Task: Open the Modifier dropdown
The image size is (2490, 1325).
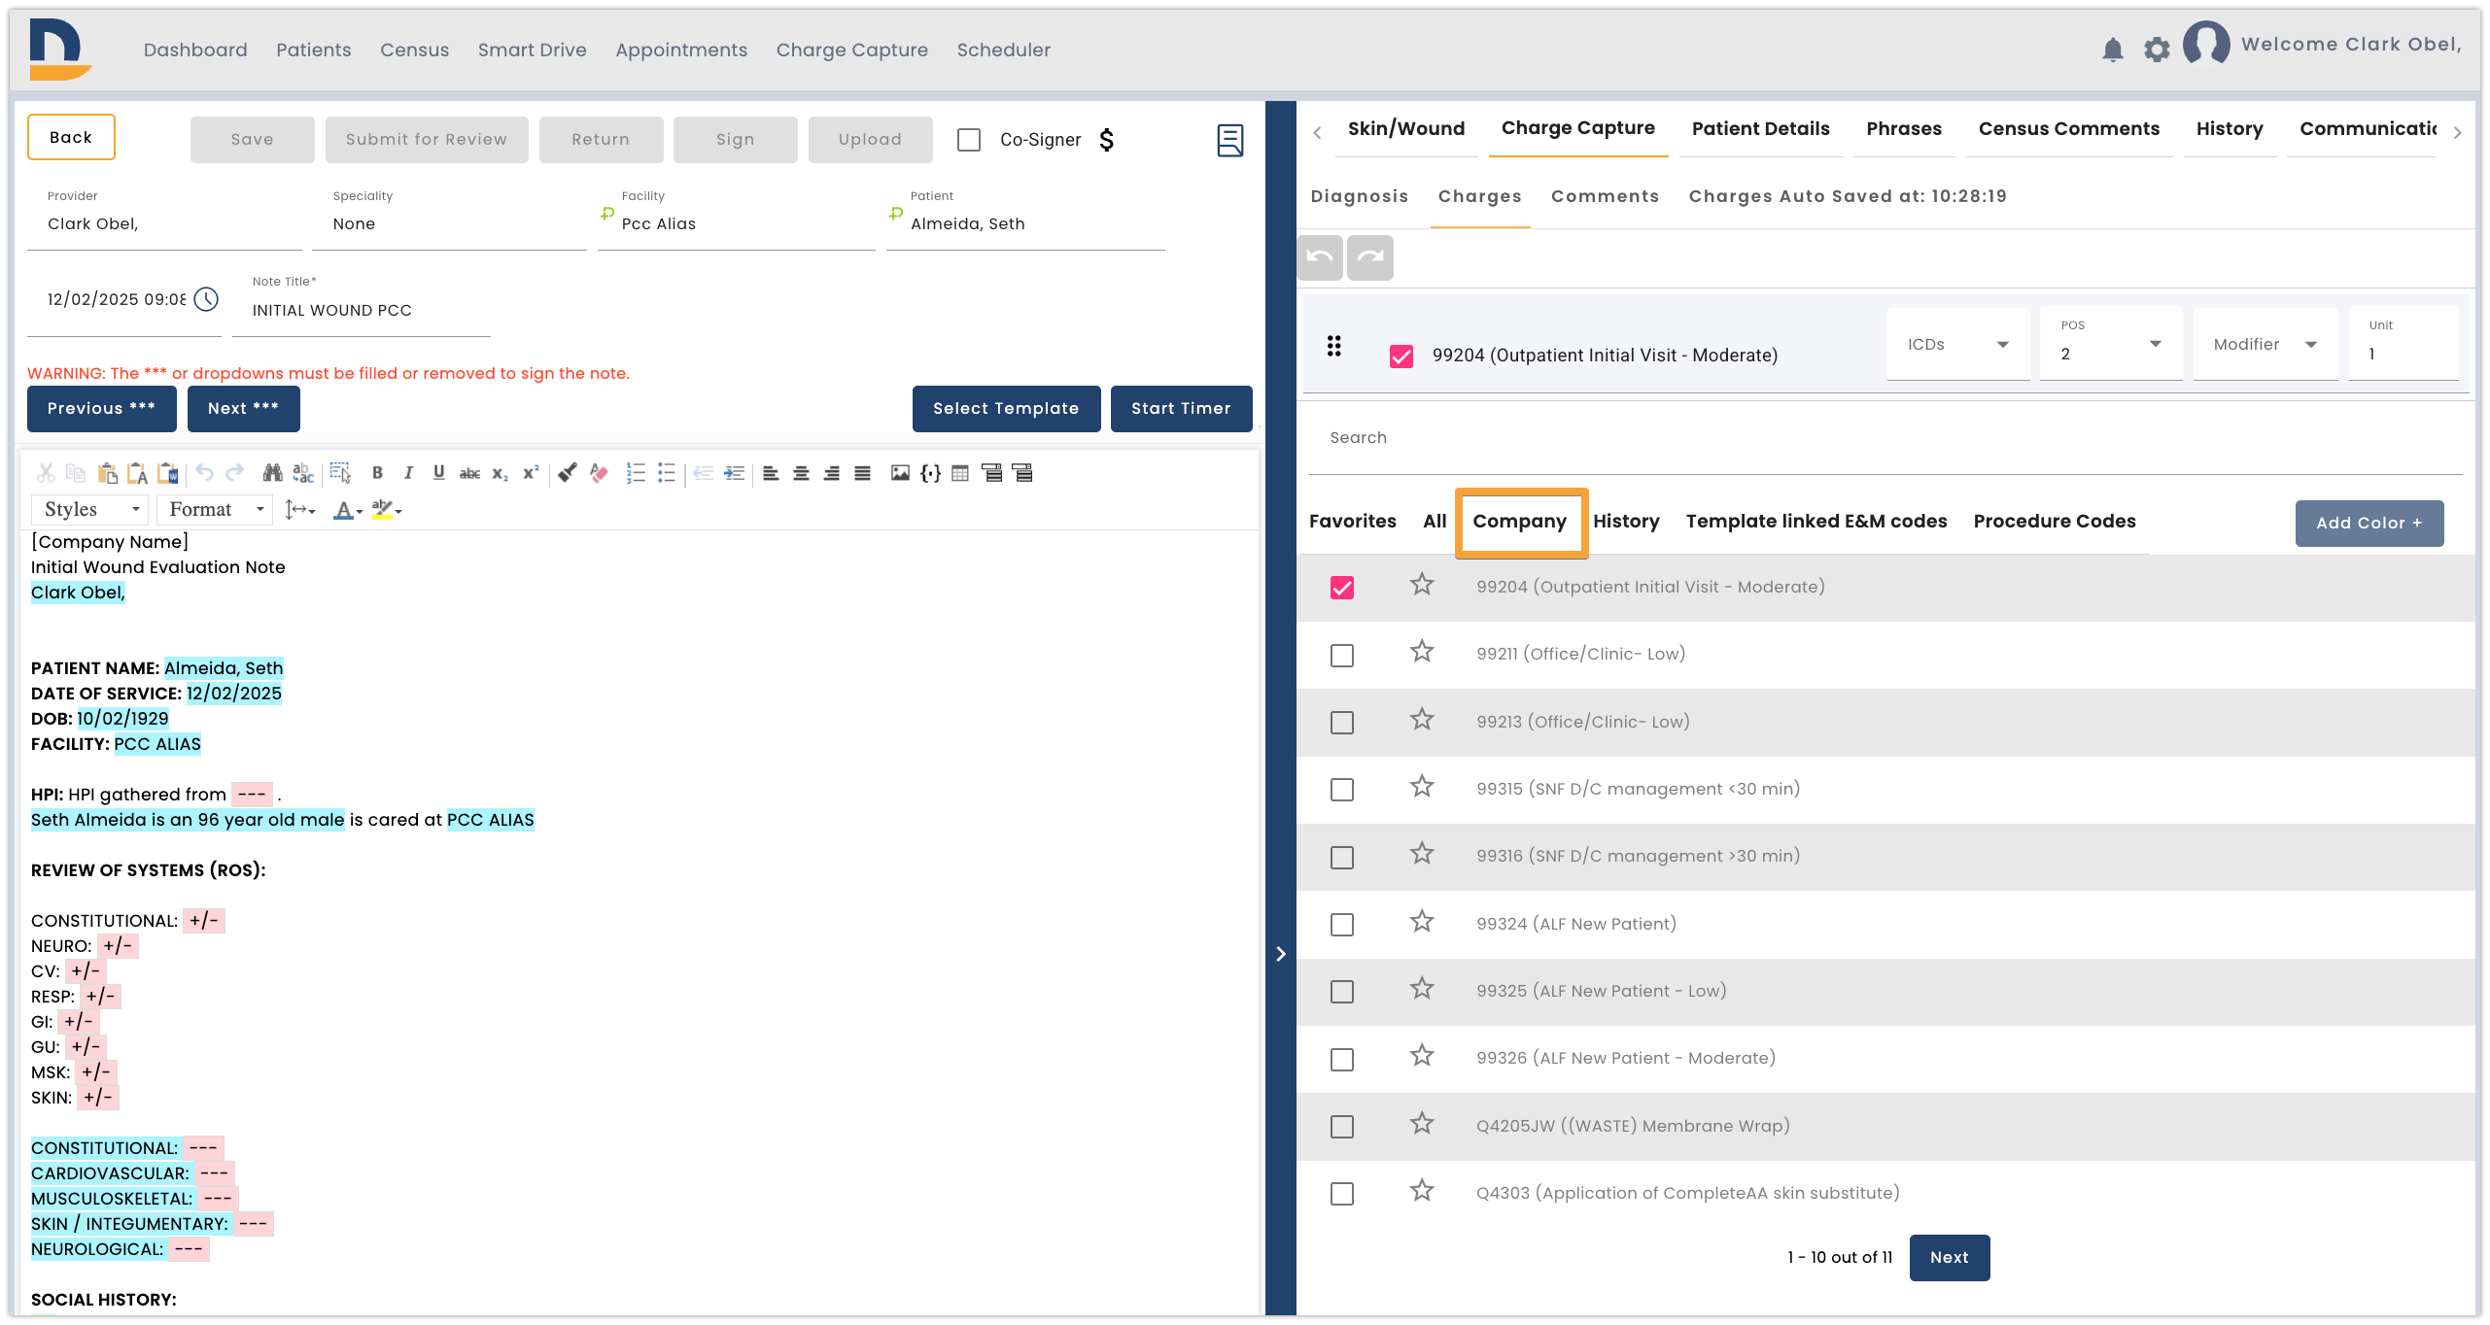Action: pos(2265,344)
